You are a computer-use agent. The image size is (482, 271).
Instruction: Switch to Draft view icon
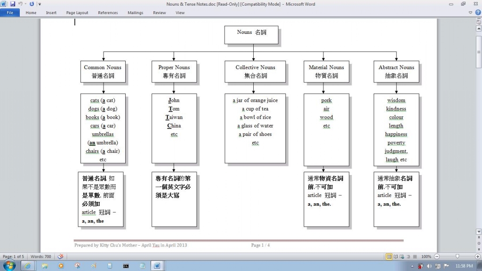[x=414, y=256]
